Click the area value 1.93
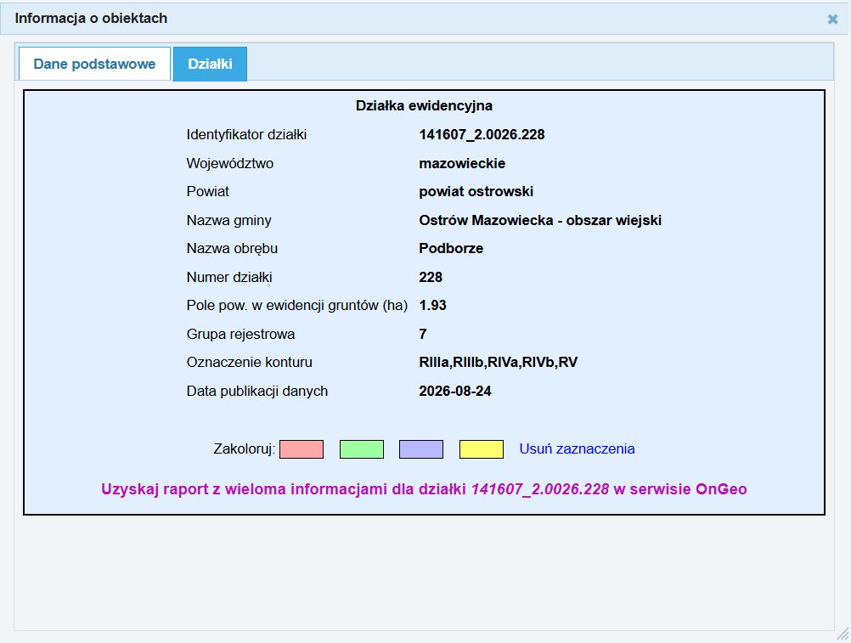This screenshot has height=643, width=851. [432, 306]
